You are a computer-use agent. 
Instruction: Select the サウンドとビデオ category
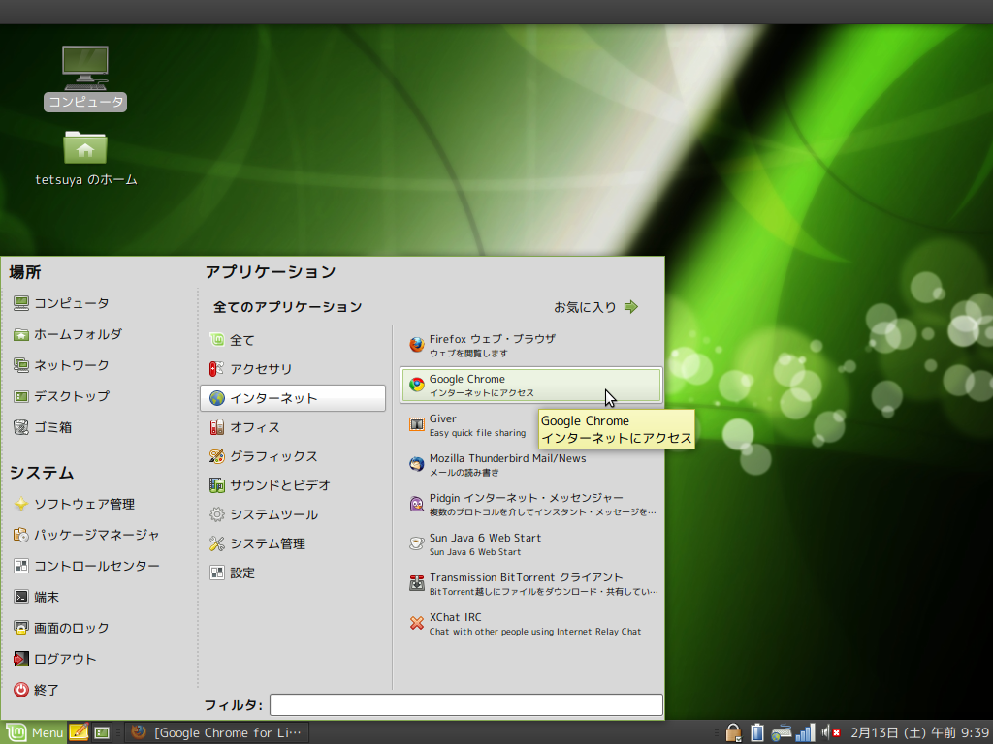pos(293,485)
